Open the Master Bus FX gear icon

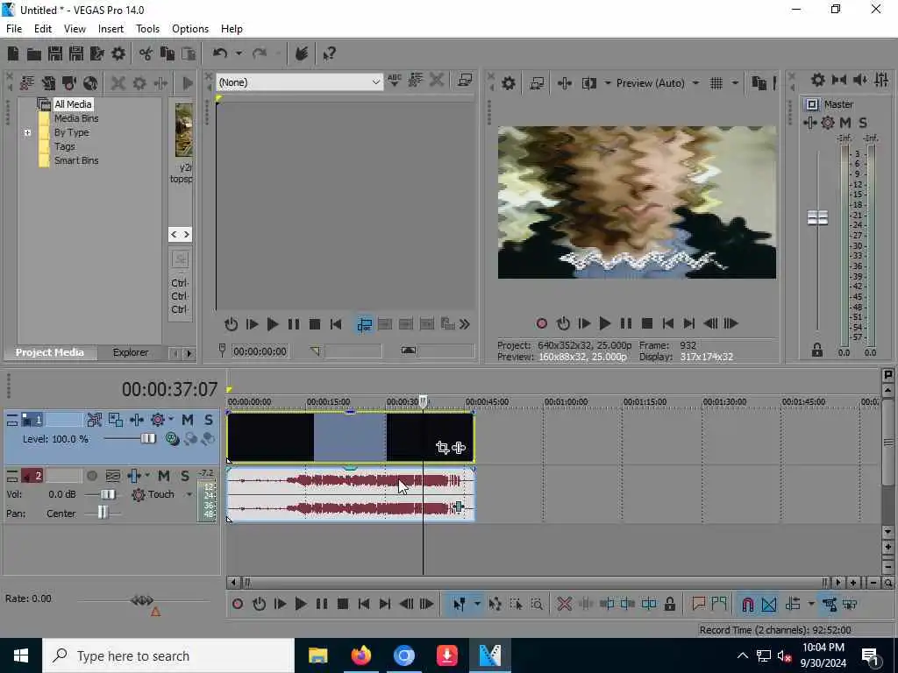click(828, 123)
